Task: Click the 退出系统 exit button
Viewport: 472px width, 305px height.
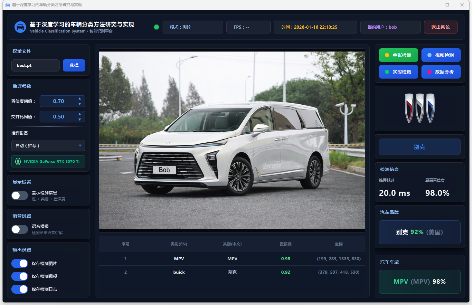Action: (x=440, y=27)
